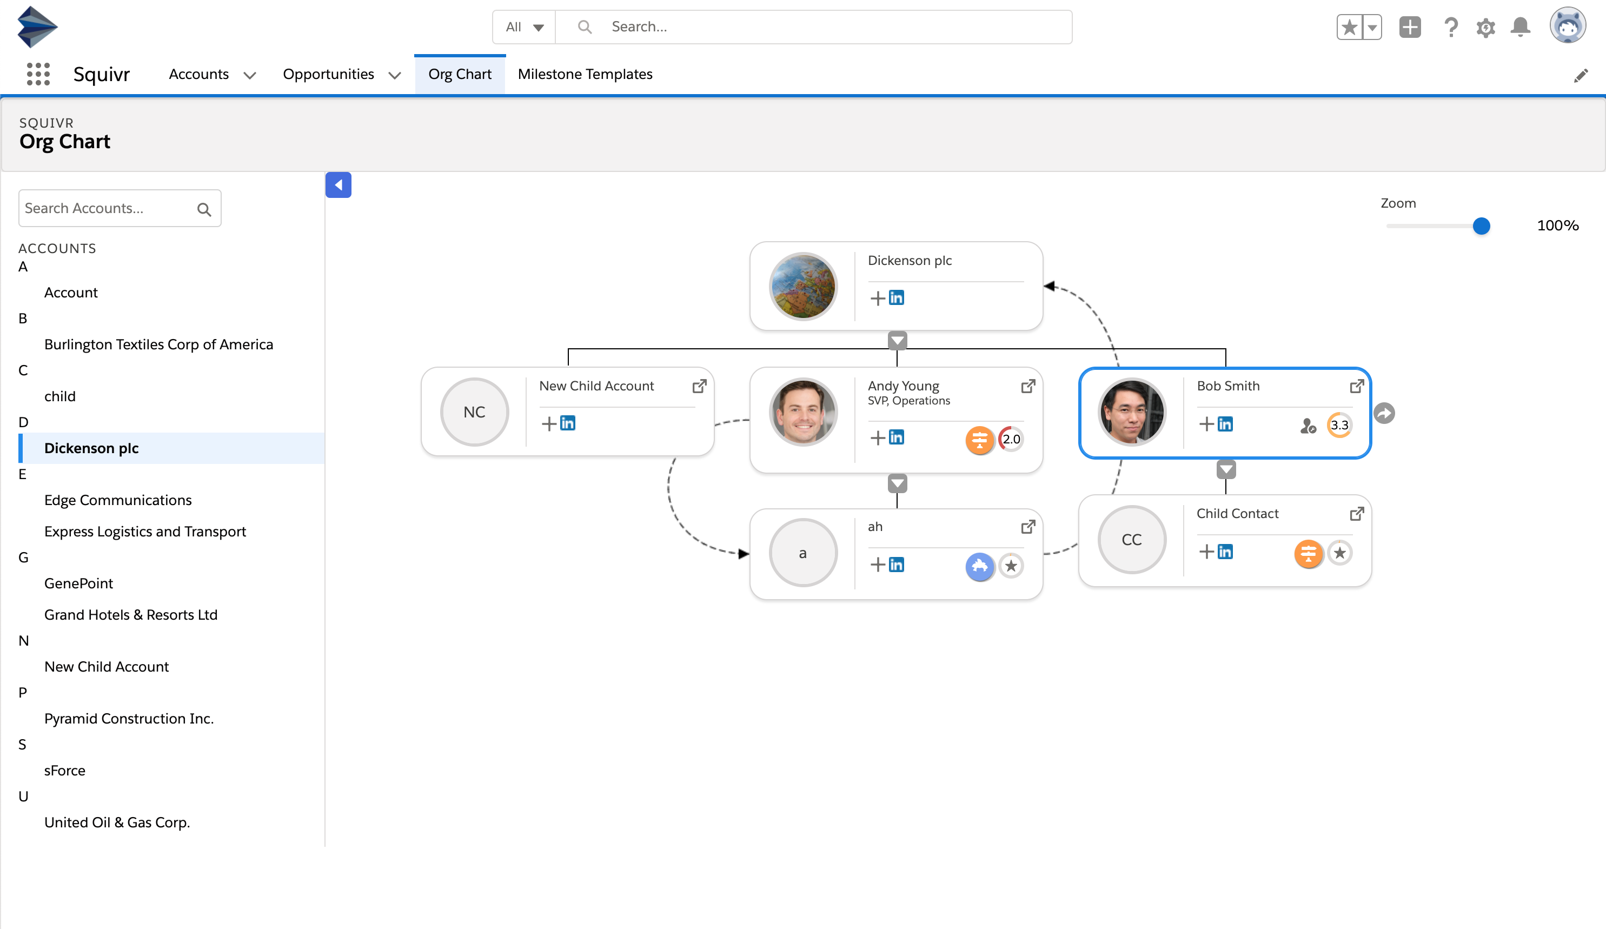Screen dimensions: 1606x929
Task: Open Favorites star icon
Action: pyautogui.click(x=1349, y=28)
